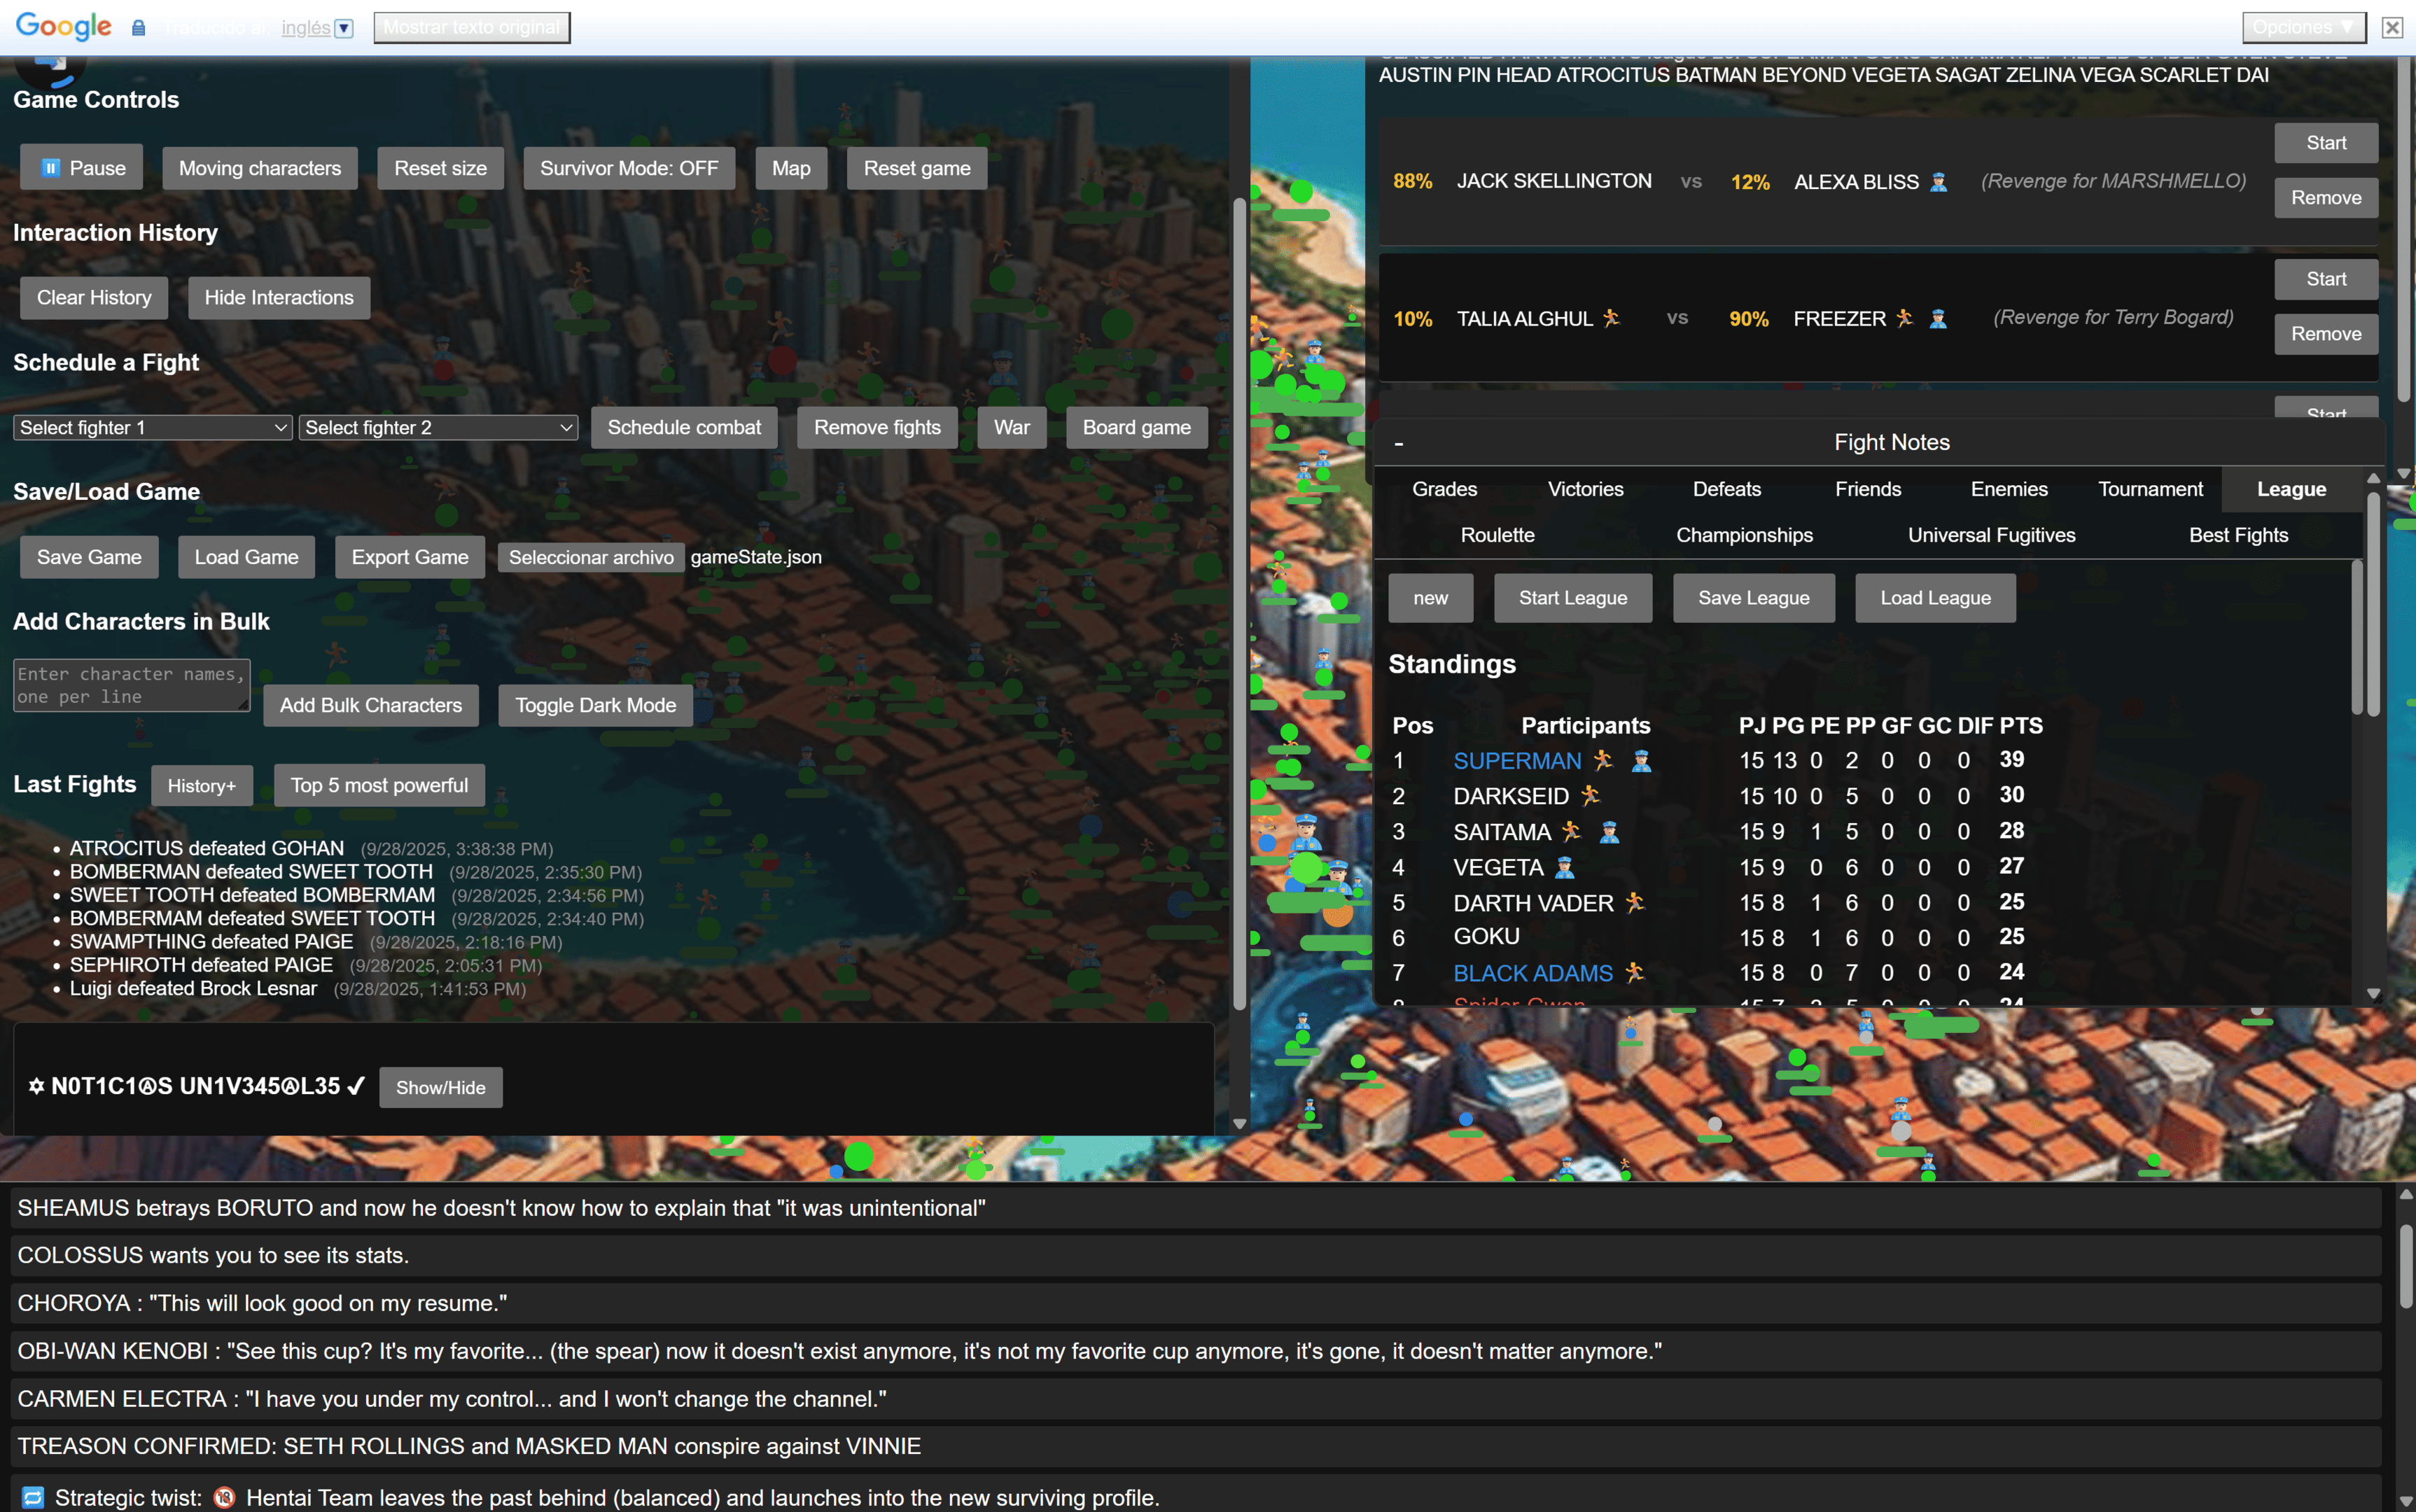Screen dimensions: 2416x1512
Task: Click the runner icon beside DARKSEID in standings
Action: (1590, 796)
